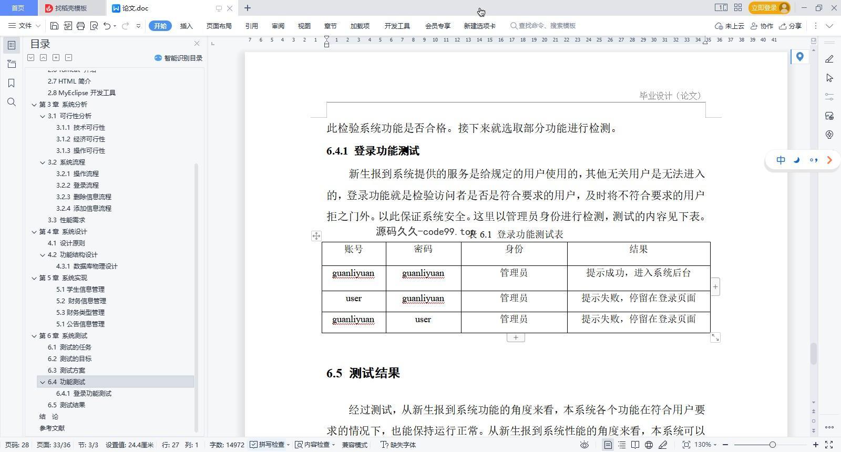This screenshot has width=841, height=452.
Task: Open the search icon in left sidebar
Action: point(12,102)
